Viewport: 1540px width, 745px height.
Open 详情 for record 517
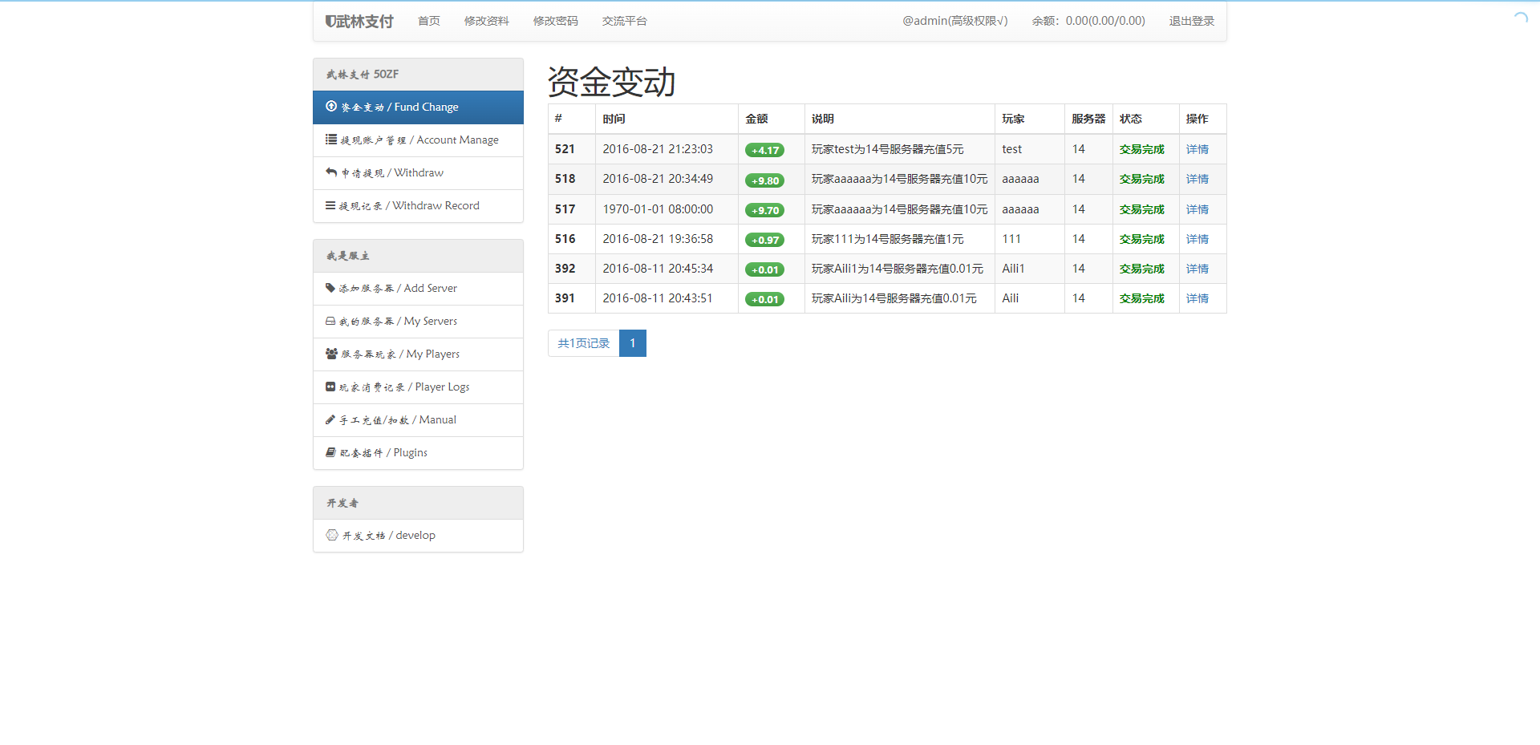pyautogui.click(x=1198, y=209)
